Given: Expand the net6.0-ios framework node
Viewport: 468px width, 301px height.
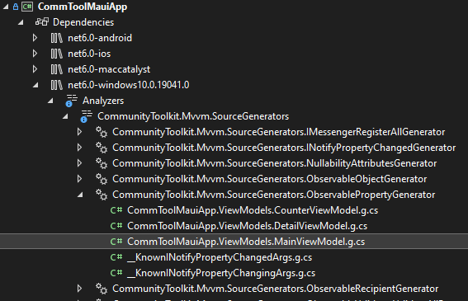Looking at the screenshot, I should [35, 54].
